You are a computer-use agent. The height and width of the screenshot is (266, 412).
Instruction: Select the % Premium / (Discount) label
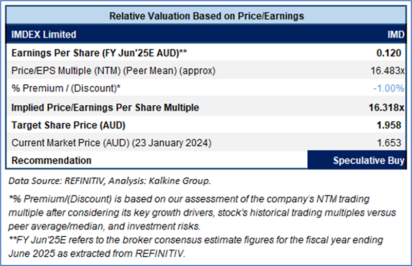point(66,88)
